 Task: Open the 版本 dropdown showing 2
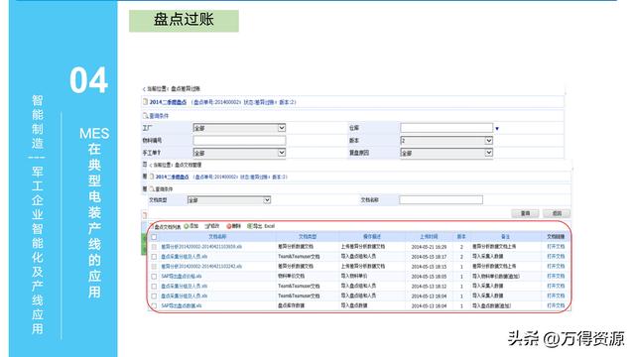pos(446,141)
